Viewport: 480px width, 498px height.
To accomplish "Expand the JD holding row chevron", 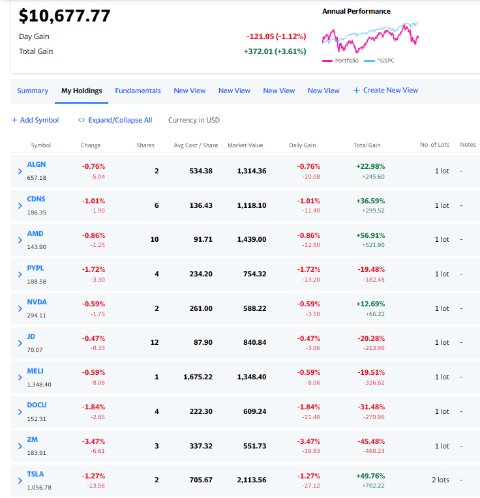I will click(x=20, y=343).
